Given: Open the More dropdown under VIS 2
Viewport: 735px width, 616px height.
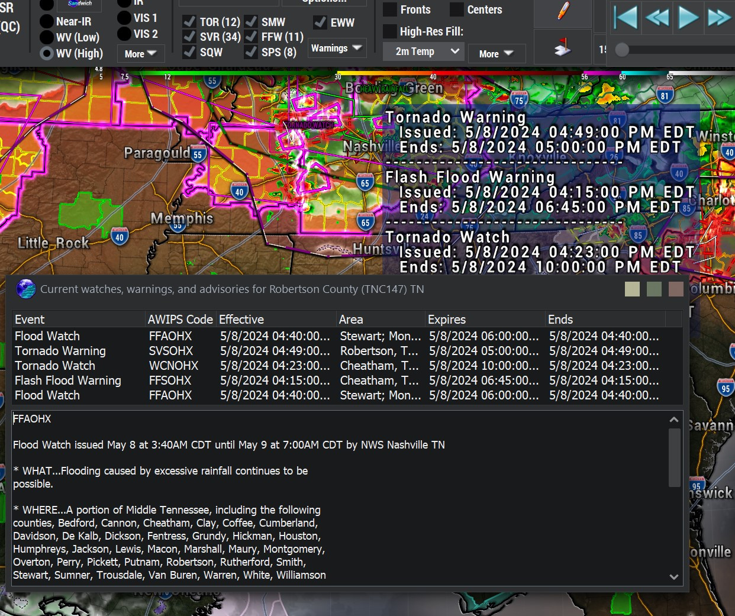Looking at the screenshot, I should (140, 54).
